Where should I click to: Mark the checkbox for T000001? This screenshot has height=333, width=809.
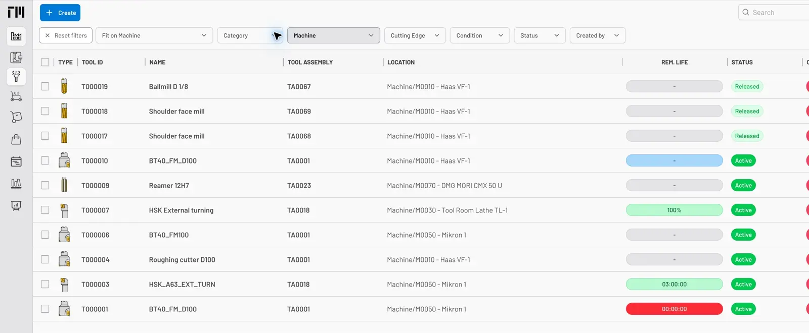[x=45, y=309]
